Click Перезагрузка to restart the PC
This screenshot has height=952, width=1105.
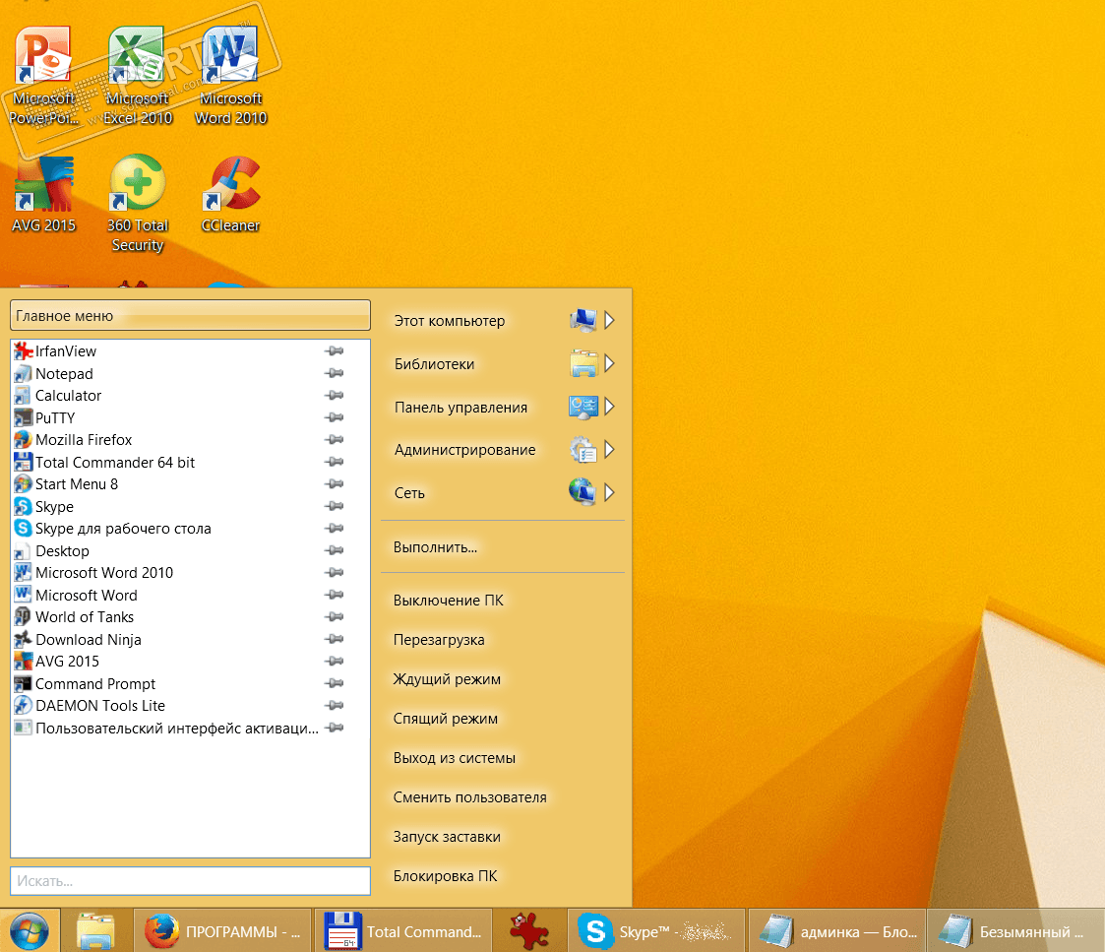(x=439, y=640)
